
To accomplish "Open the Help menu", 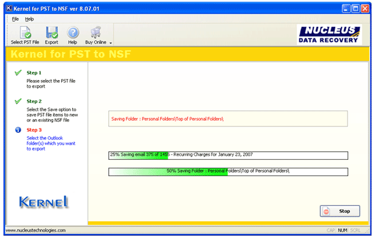I will coord(29,19).
